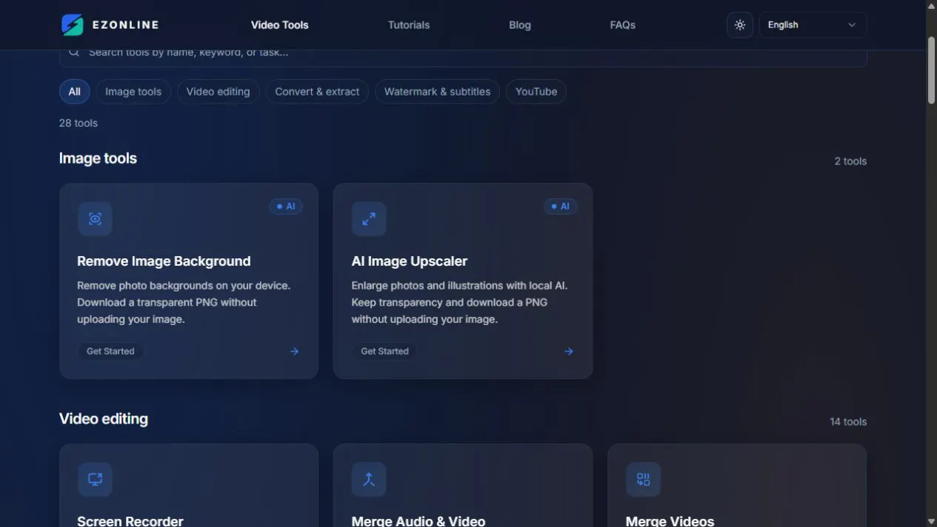Screen dimensions: 937x527
Task: Filter by YouTube chip
Action: coord(536,92)
